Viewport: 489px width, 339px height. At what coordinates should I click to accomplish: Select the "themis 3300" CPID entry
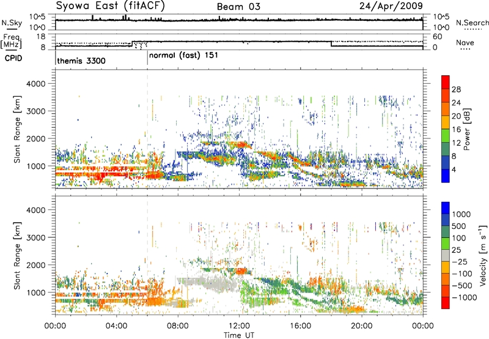(81, 61)
